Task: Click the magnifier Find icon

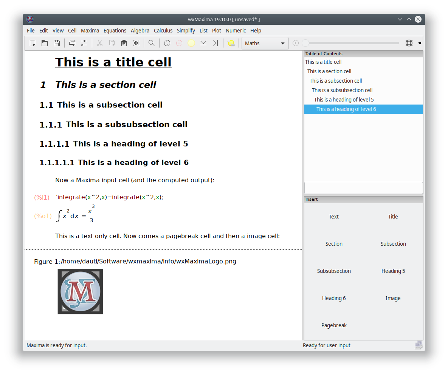Action: point(152,43)
